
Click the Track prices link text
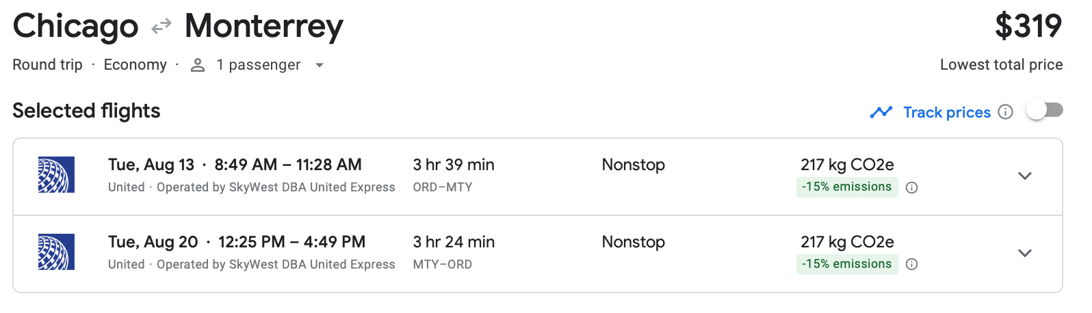946,112
